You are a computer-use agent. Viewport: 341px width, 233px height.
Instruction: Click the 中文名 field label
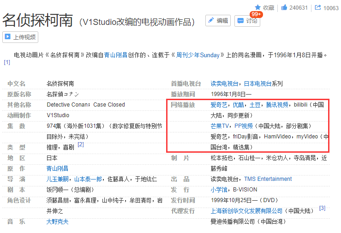pyautogui.click(x=16, y=84)
